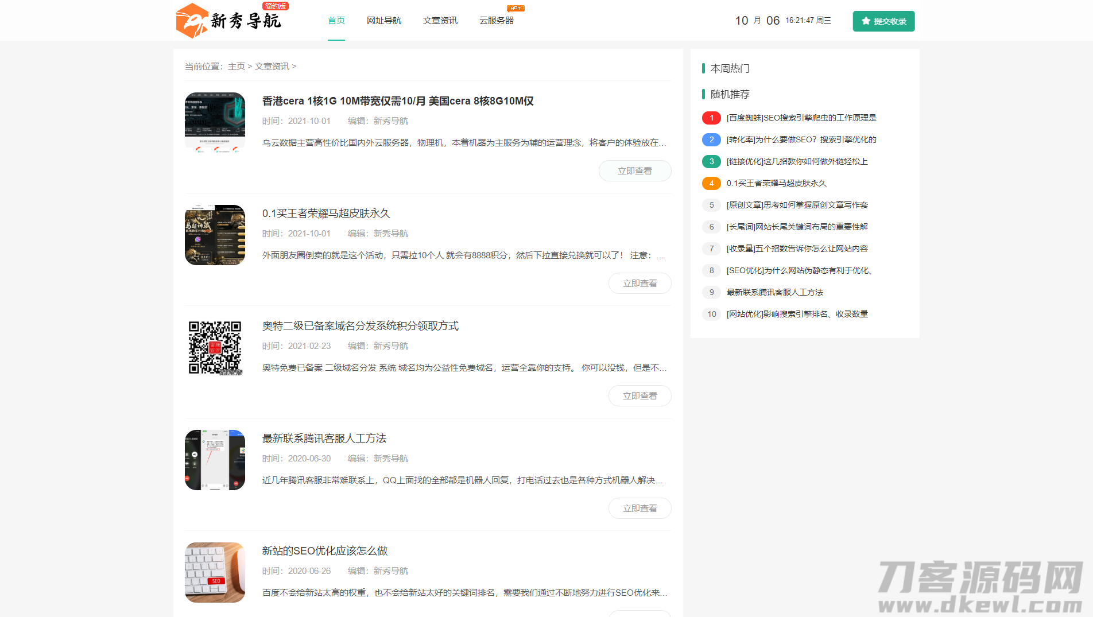The image size is (1093, 617).
Task: Click the orange number 4 rank badge
Action: 711,184
